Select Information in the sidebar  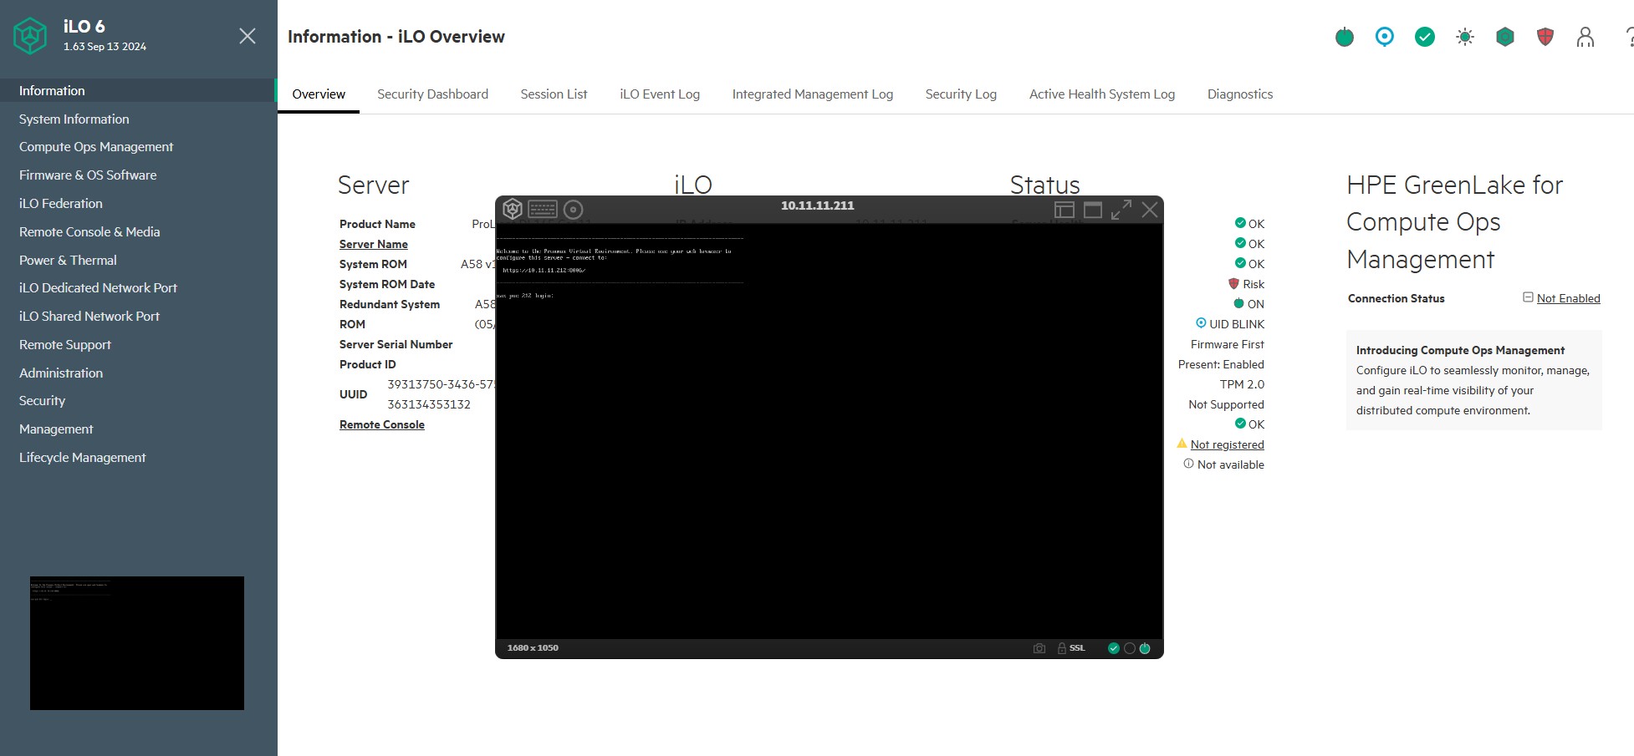(139, 90)
